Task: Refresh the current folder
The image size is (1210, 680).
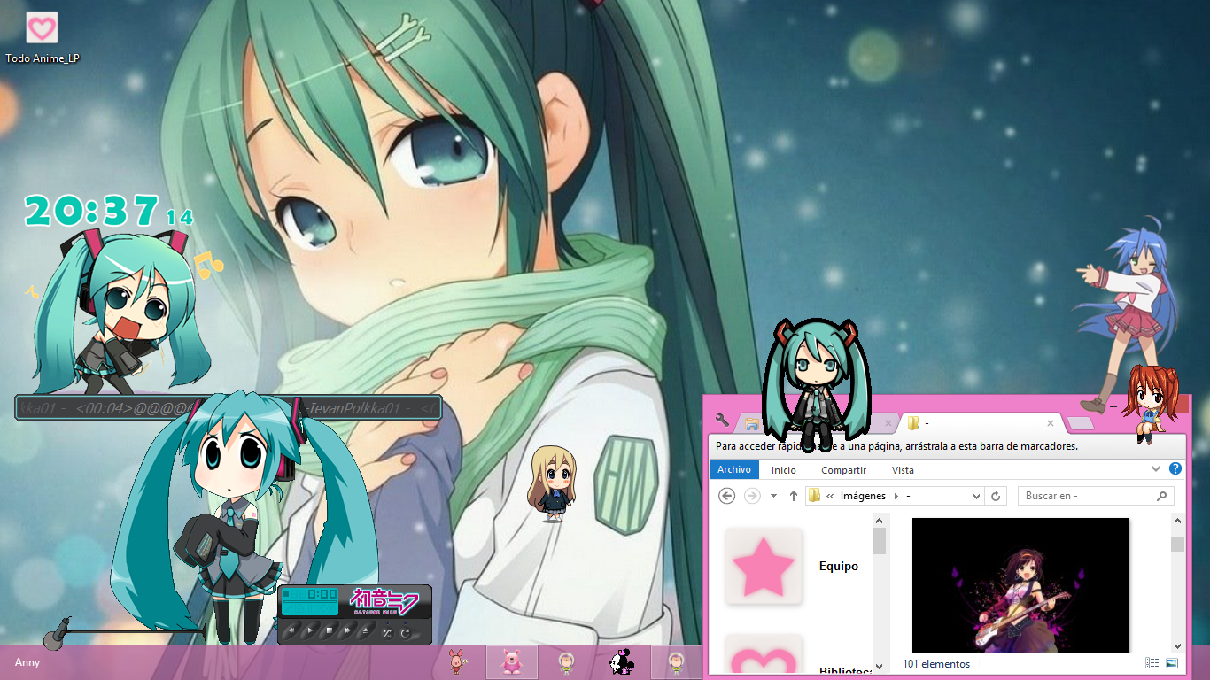Action: coord(996,496)
